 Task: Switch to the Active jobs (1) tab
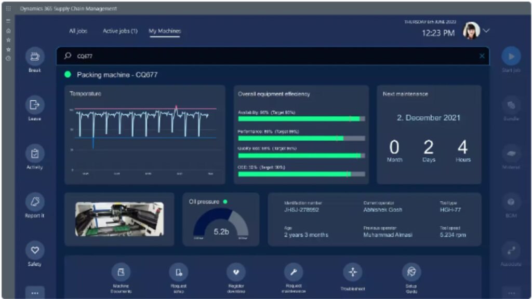[x=120, y=31]
